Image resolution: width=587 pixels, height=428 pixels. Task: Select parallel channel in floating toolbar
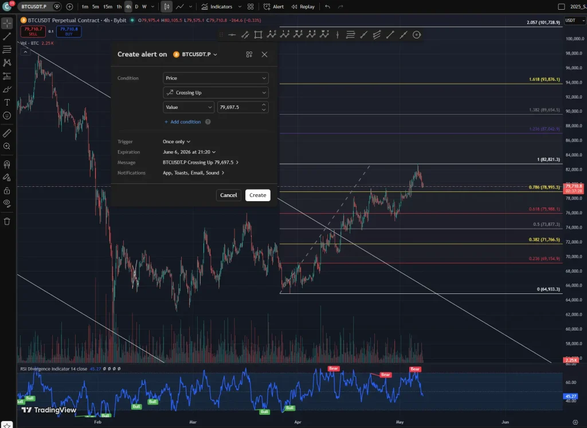(245, 35)
